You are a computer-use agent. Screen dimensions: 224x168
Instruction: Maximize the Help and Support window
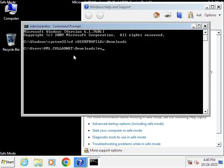pyautogui.click(x=213, y=7)
